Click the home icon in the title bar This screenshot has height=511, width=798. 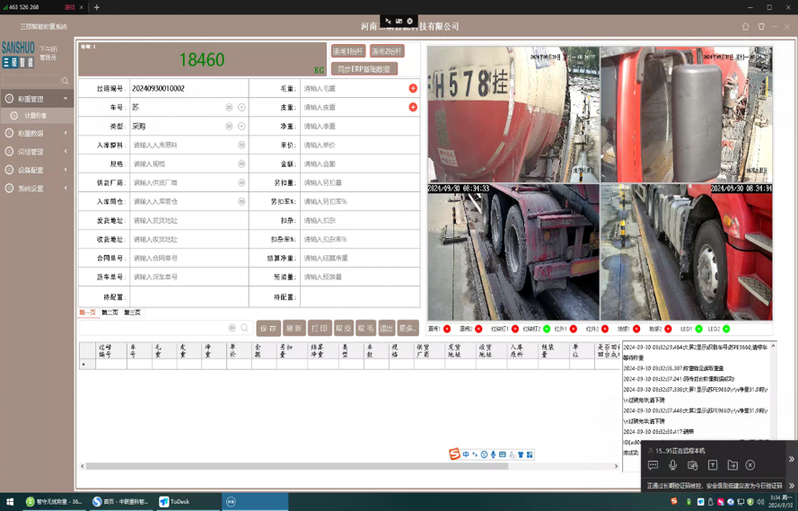(x=745, y=27)
